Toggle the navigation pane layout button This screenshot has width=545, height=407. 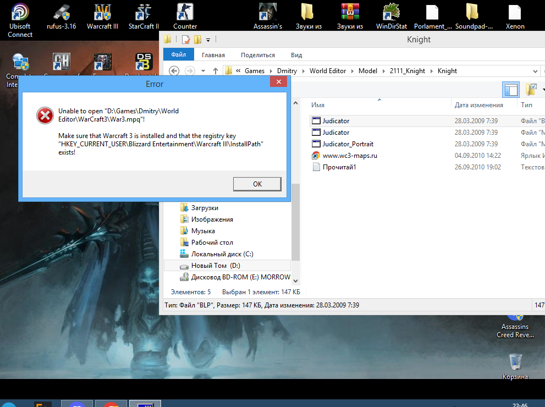[511, 90]
